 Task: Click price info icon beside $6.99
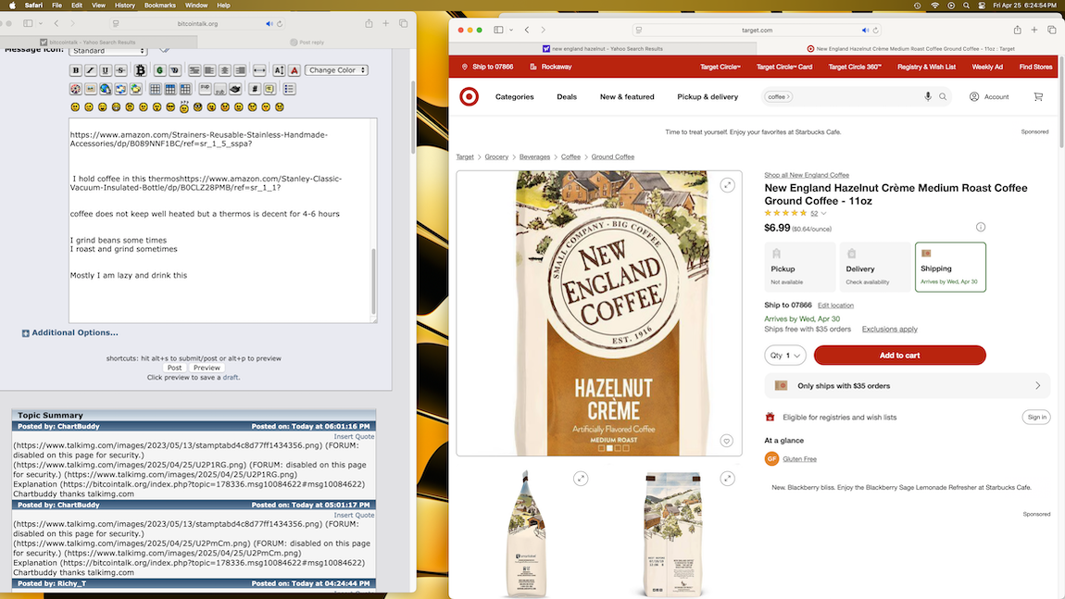click(x=981, y=227)
